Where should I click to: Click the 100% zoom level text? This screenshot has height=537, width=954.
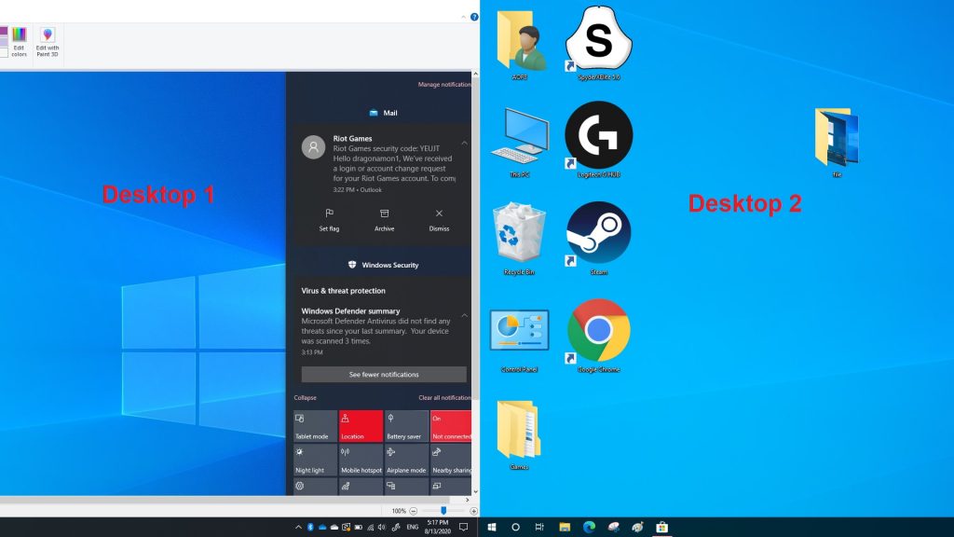tap(399, 512)
